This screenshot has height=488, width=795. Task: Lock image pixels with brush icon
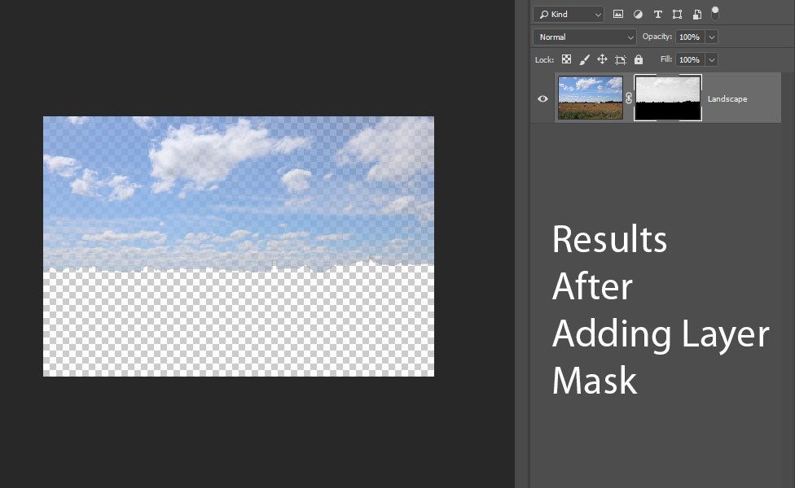coord(584,59)
